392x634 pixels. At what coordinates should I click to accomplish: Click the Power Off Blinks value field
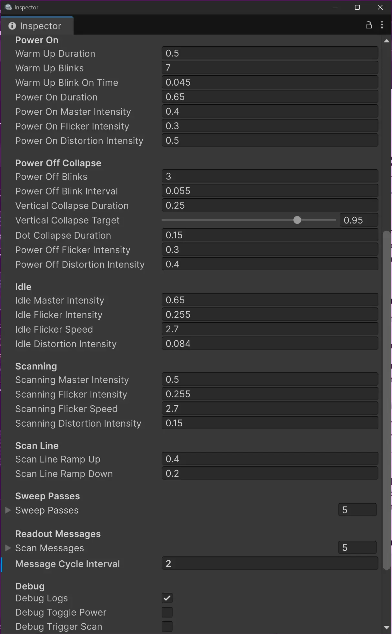(270, 176)
